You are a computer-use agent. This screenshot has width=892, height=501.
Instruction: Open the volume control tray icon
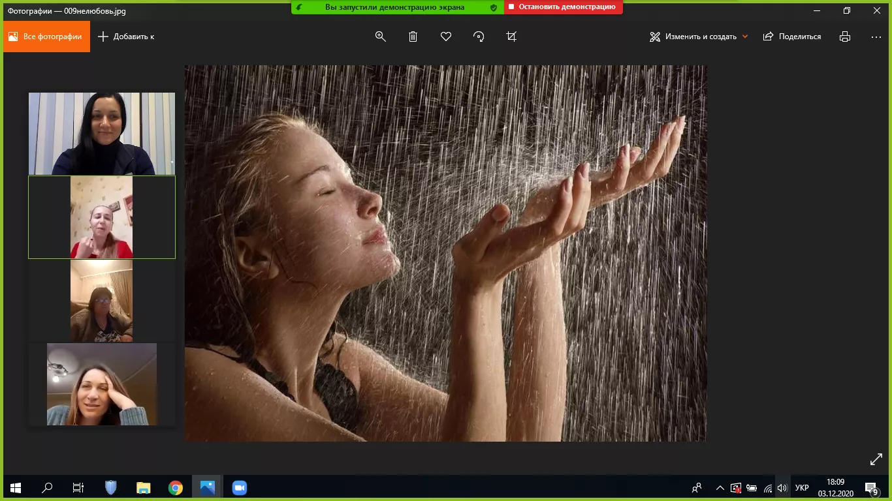(x=782, y=487)
